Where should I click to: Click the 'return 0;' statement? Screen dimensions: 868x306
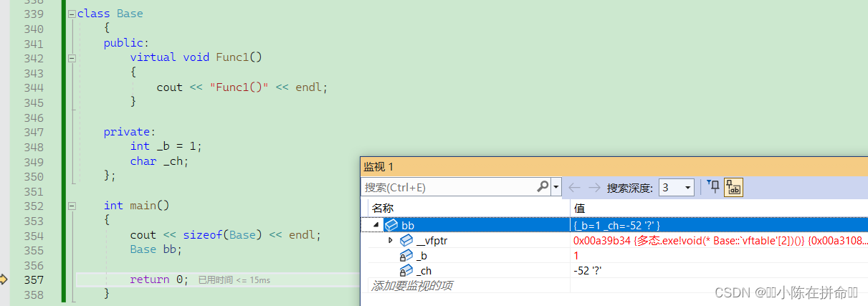click(159, 279)
